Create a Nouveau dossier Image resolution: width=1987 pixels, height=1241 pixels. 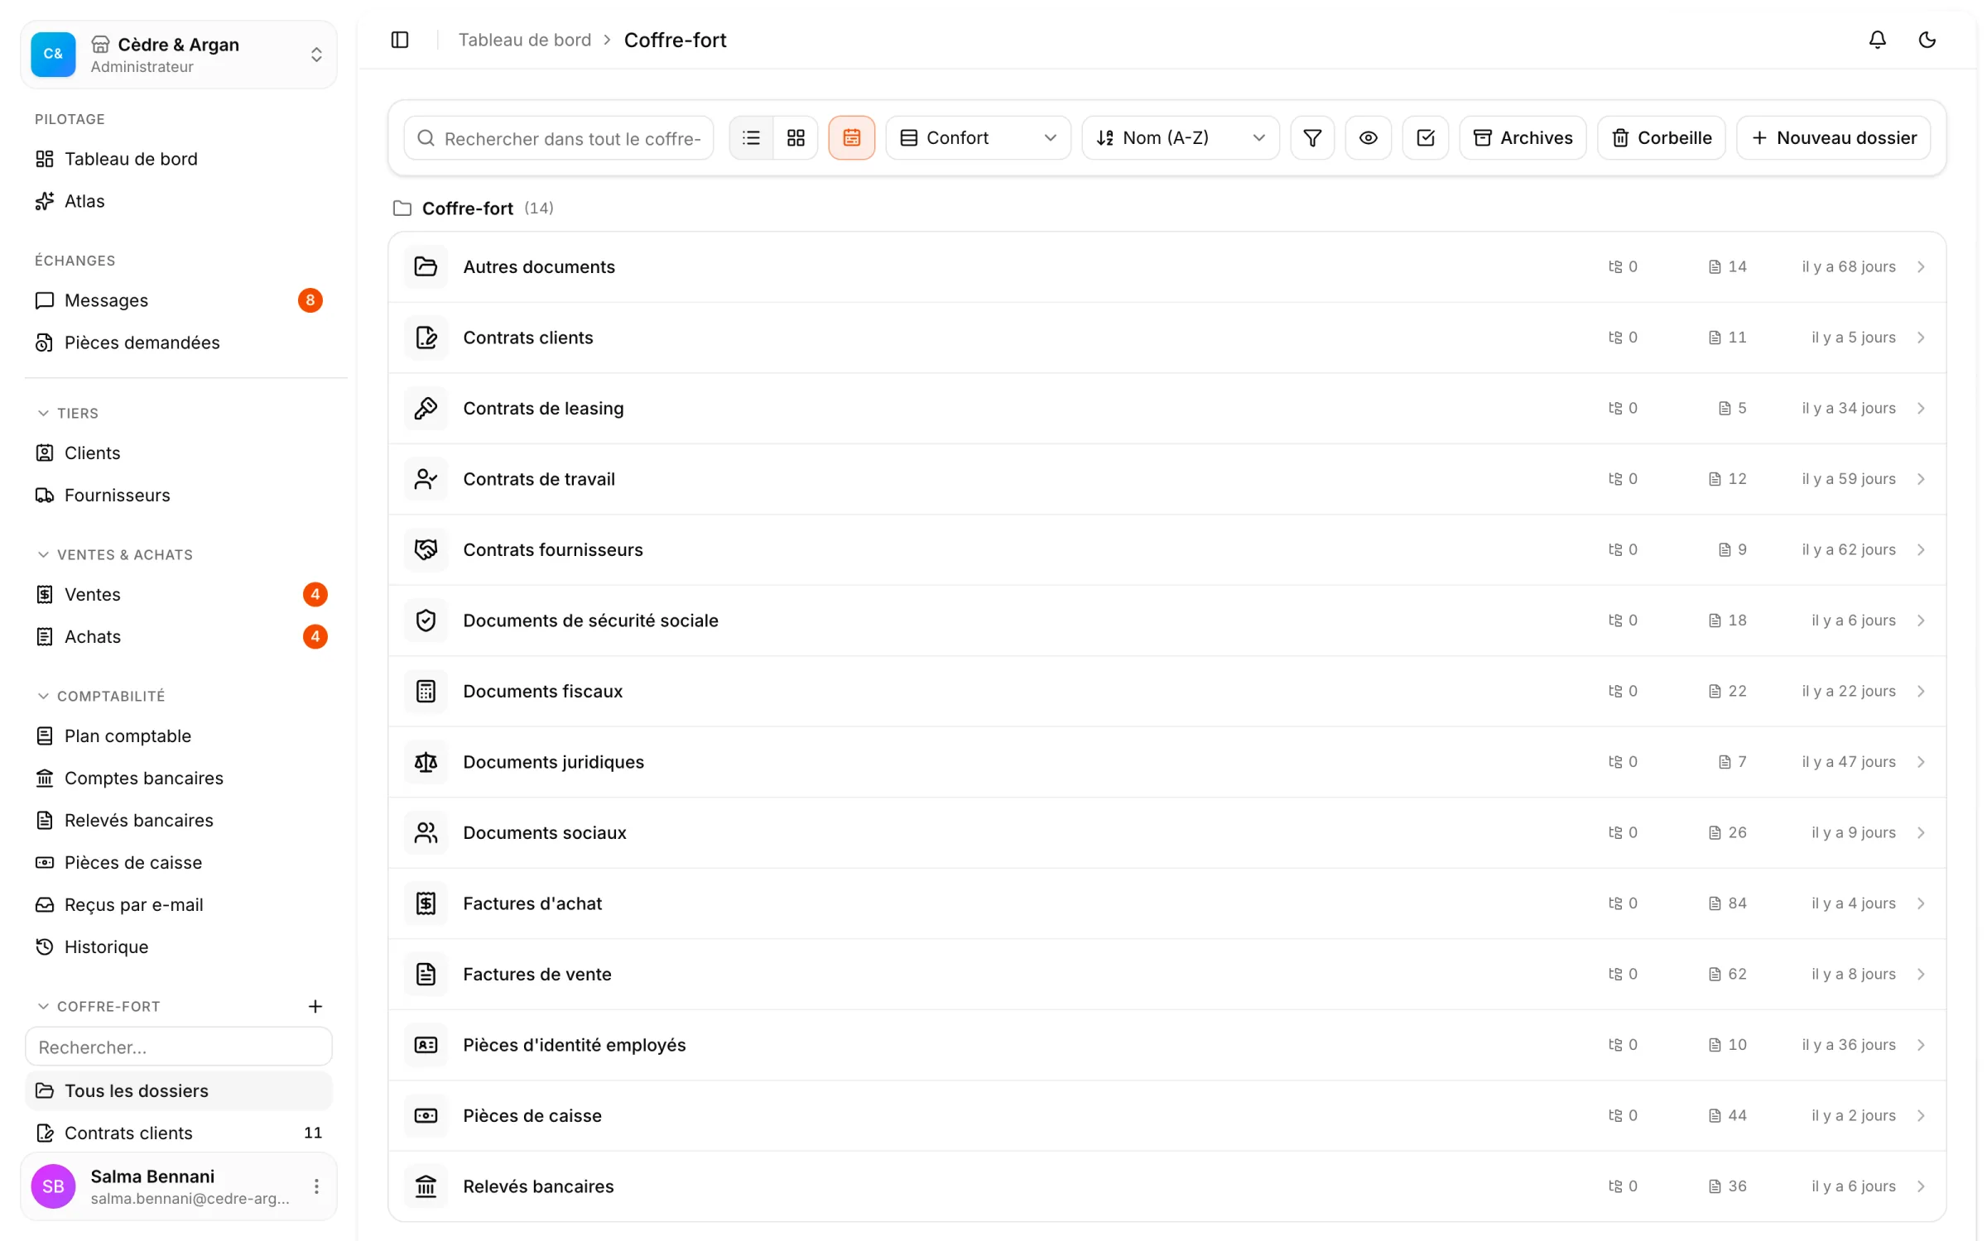tap(1833, 137)
